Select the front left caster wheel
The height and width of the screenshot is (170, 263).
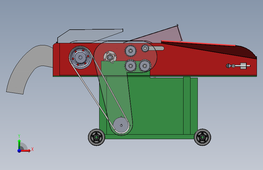96,137
